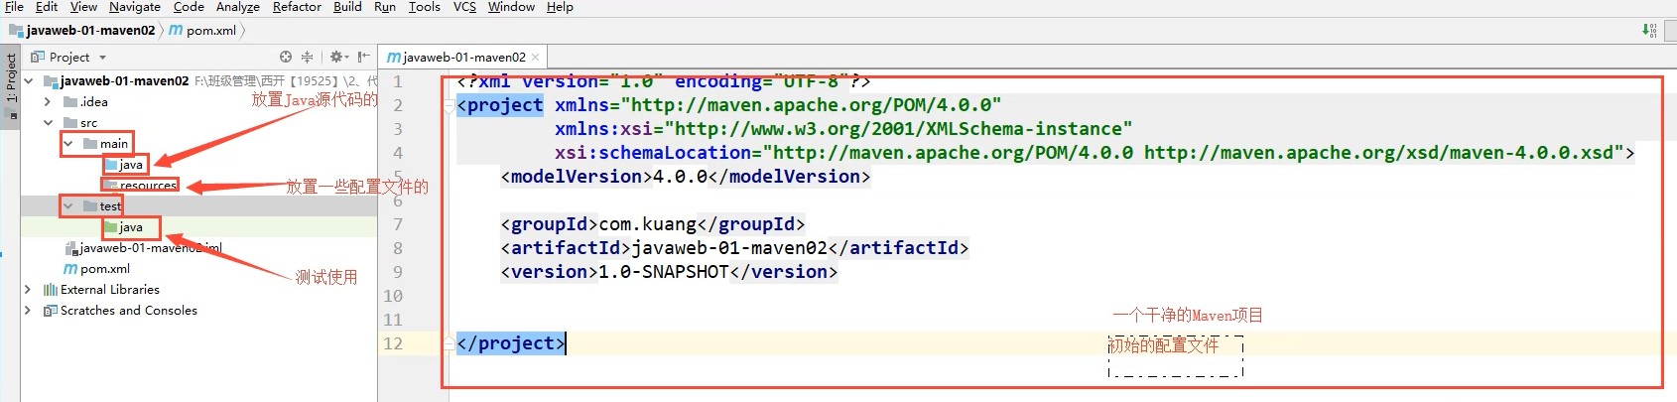Open the View menu

[83, 7]
